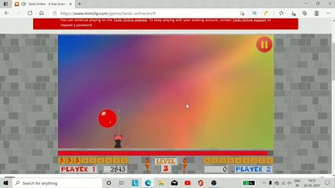Switch the ENG IN input language
The image size is (335, 188).
297,183
